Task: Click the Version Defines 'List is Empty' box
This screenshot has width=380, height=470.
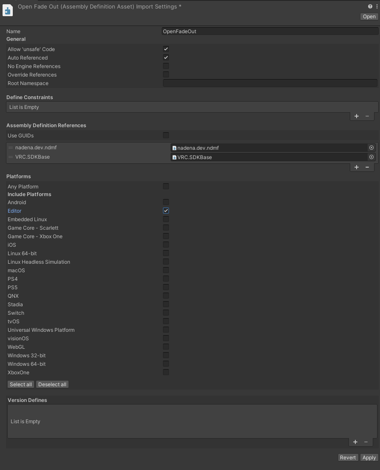Action: (192, 421)
